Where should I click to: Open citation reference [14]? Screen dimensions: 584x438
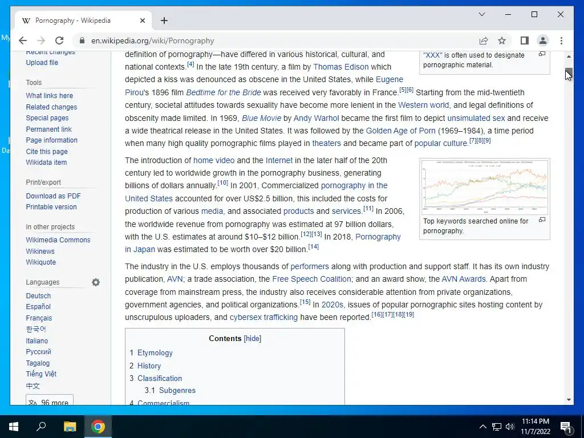(314, 246)
